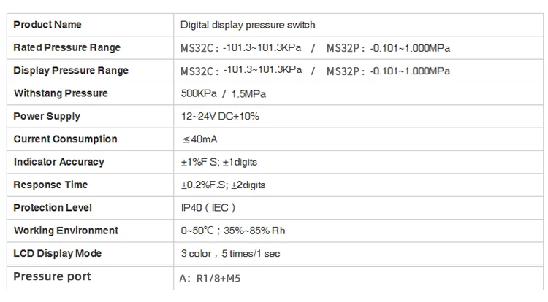Click the Rated Pressure Range label
Screen dimensions: 548x302
click(66, 47)
